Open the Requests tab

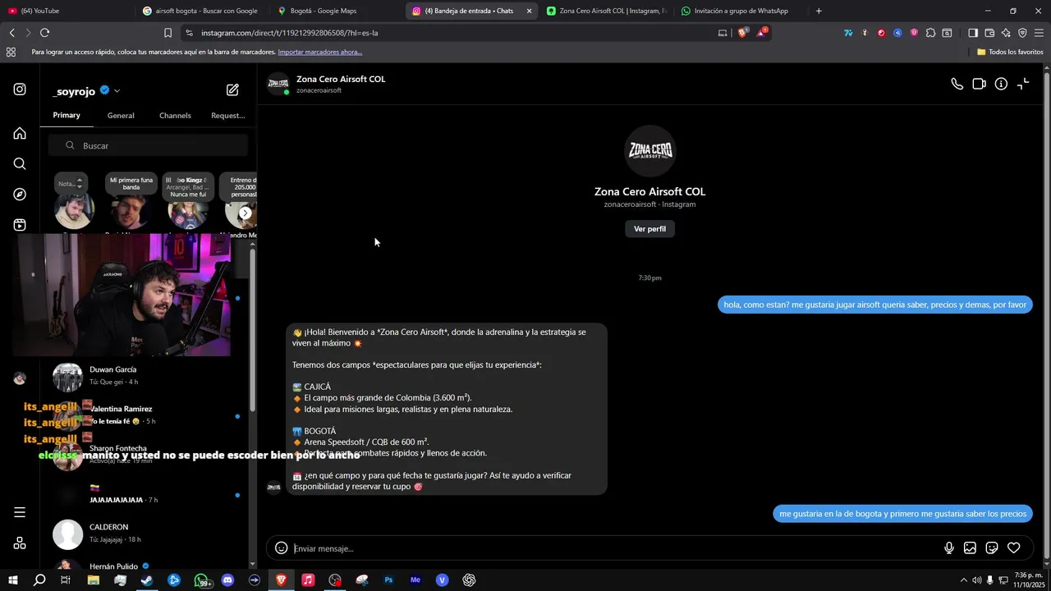(228, 116)
